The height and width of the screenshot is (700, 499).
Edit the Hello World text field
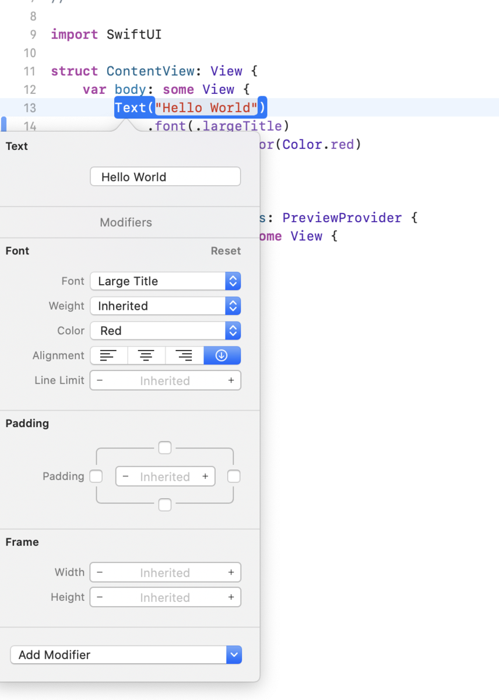tap(166, 177)
